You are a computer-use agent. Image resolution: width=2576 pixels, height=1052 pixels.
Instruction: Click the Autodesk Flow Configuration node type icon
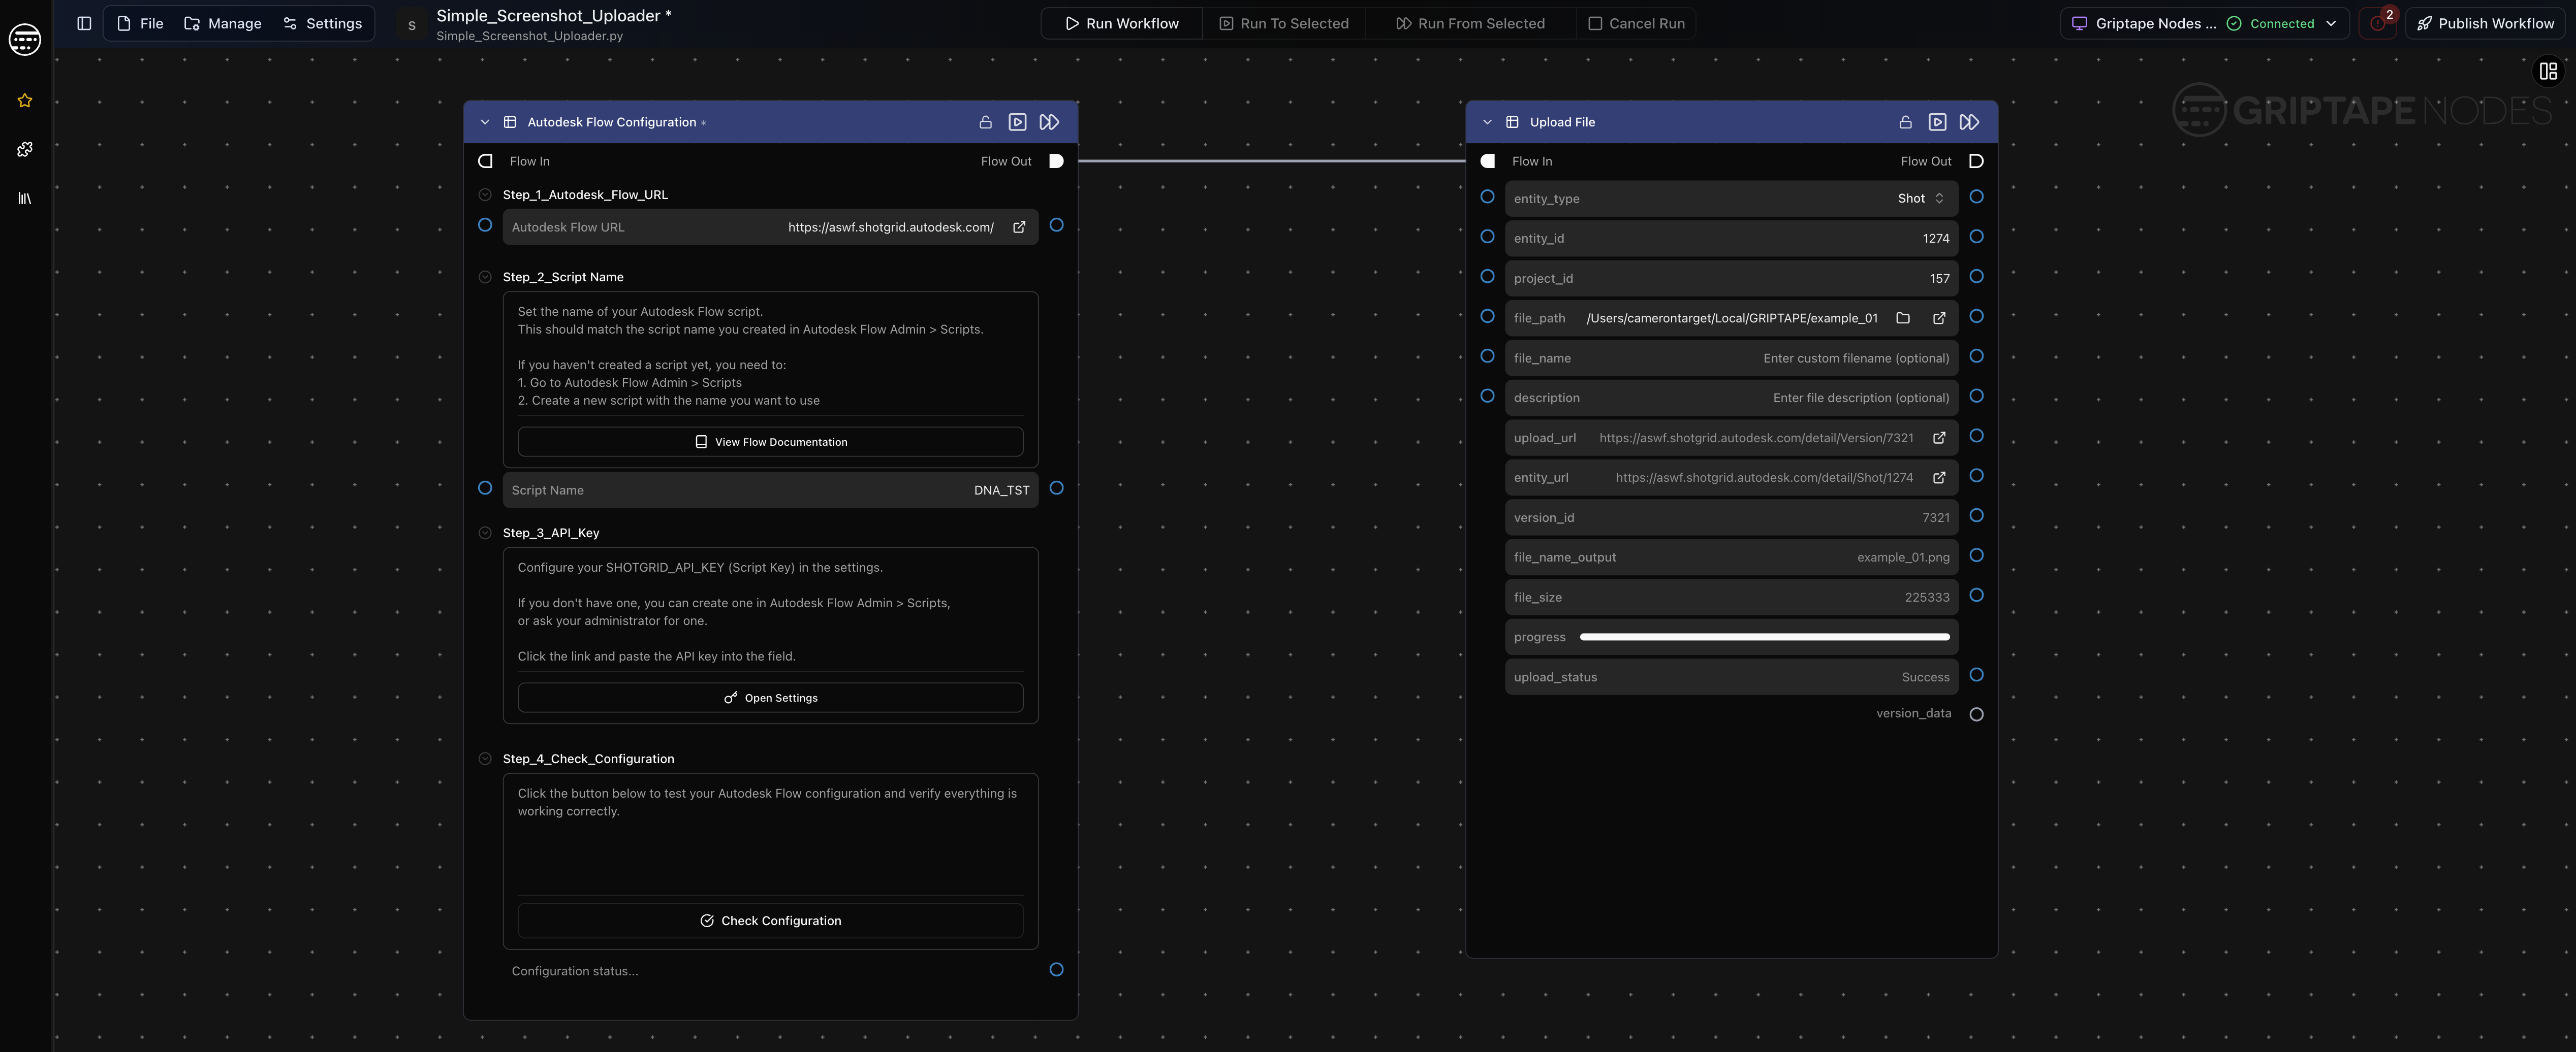point(509,122)
